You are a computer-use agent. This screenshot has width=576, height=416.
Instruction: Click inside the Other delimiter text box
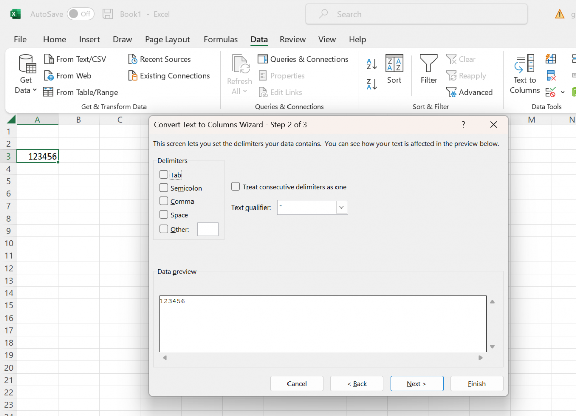tap(208, 229)
